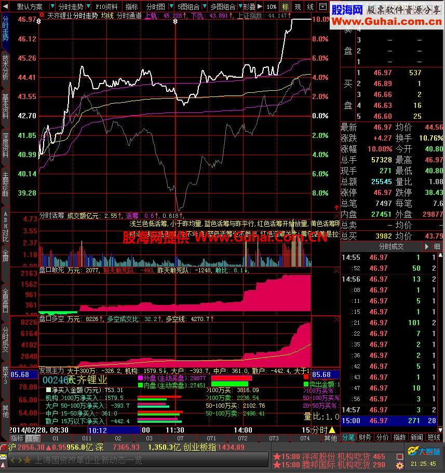Click the red up arrow at chart right edge
This screenshot has width=445, height=473.
pyautogui.click(x=336, y=207)
